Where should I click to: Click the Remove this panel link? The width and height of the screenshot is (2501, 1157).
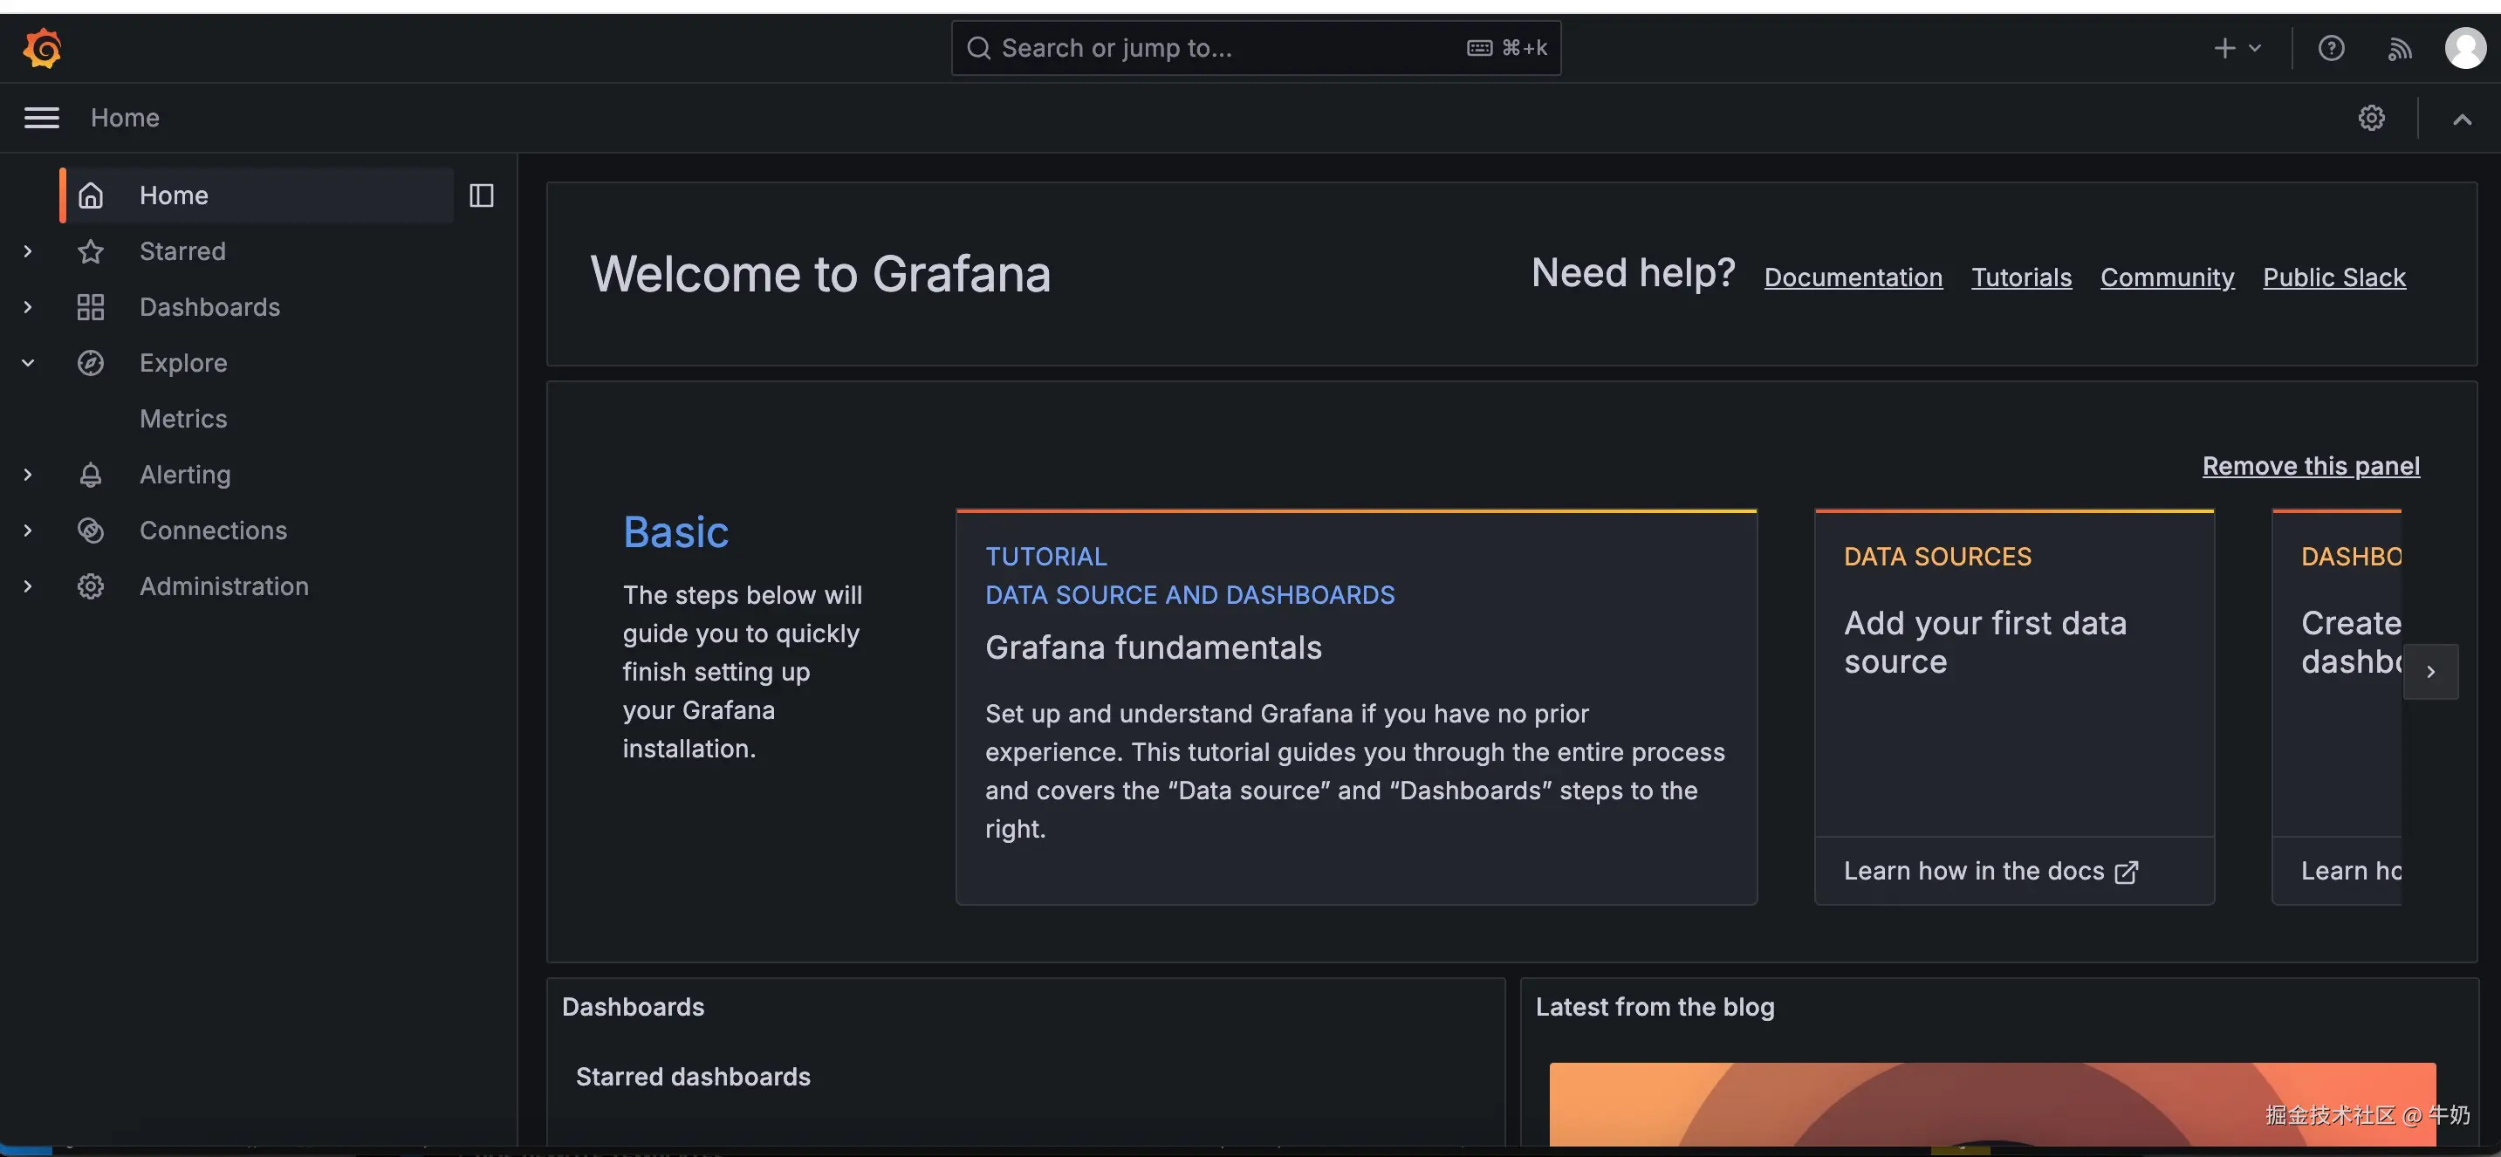click(x=2310, y=466)
